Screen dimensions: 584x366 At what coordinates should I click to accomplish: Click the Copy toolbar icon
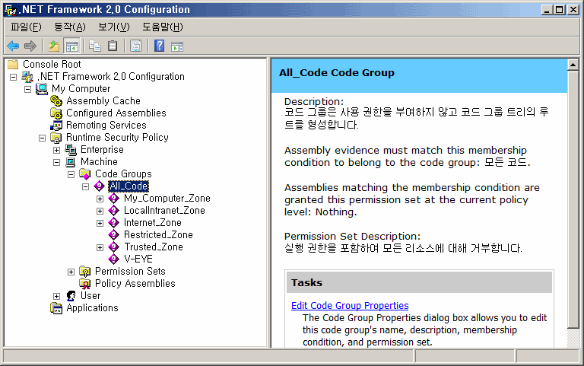[95, 46]
